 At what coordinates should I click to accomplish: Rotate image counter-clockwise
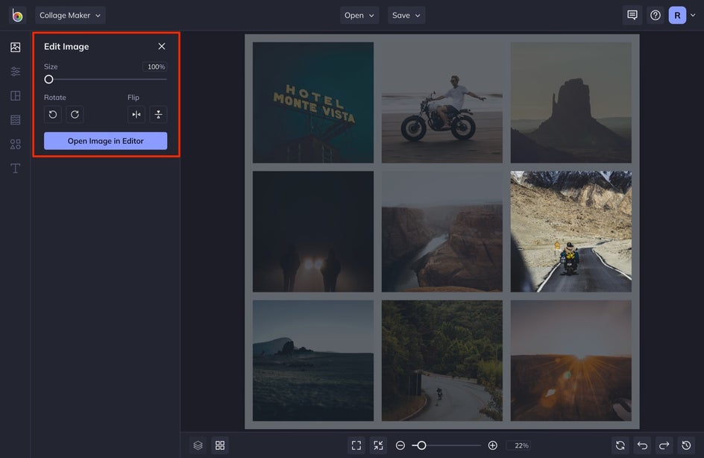tap(52, 114)
